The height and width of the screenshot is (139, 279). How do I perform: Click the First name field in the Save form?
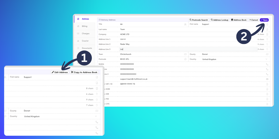click(233, 24)
